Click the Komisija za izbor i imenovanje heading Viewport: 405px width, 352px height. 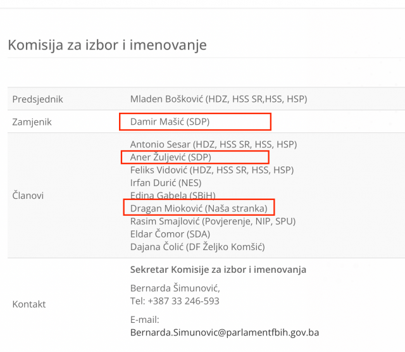coord(107,45)
